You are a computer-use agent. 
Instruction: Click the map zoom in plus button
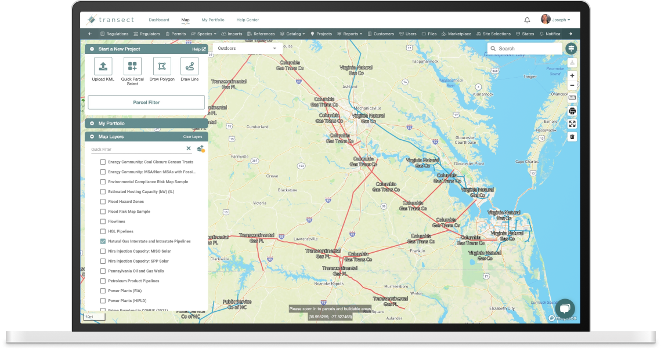pos(572,76)
